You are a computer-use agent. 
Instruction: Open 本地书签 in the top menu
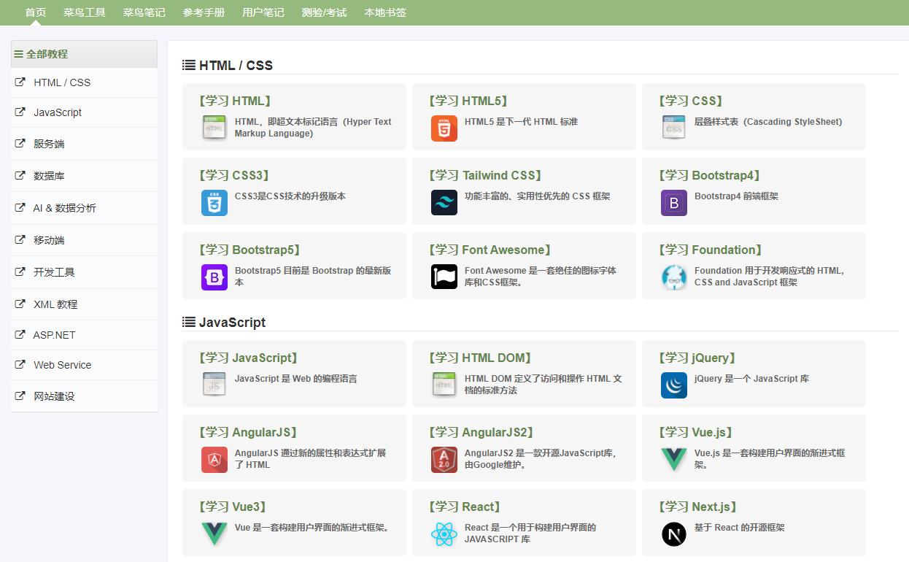(385, 12)
